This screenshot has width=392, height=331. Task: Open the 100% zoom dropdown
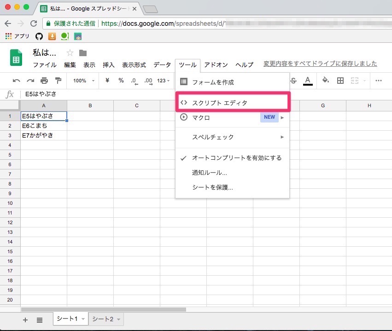82,80
